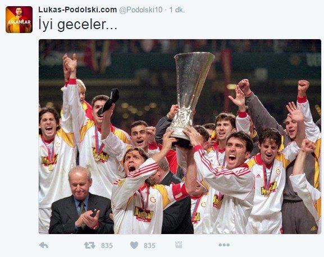This screenshot has height=257, width=324.
Task: Click the @Podolski10 handle
Action: 141,10
